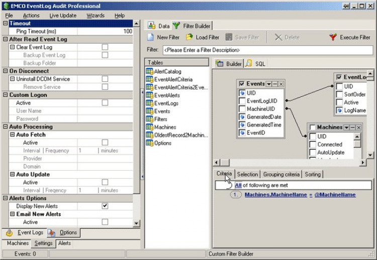Click the EventAlerts table icon
The image size is (377, 260).
coord(150,95)
